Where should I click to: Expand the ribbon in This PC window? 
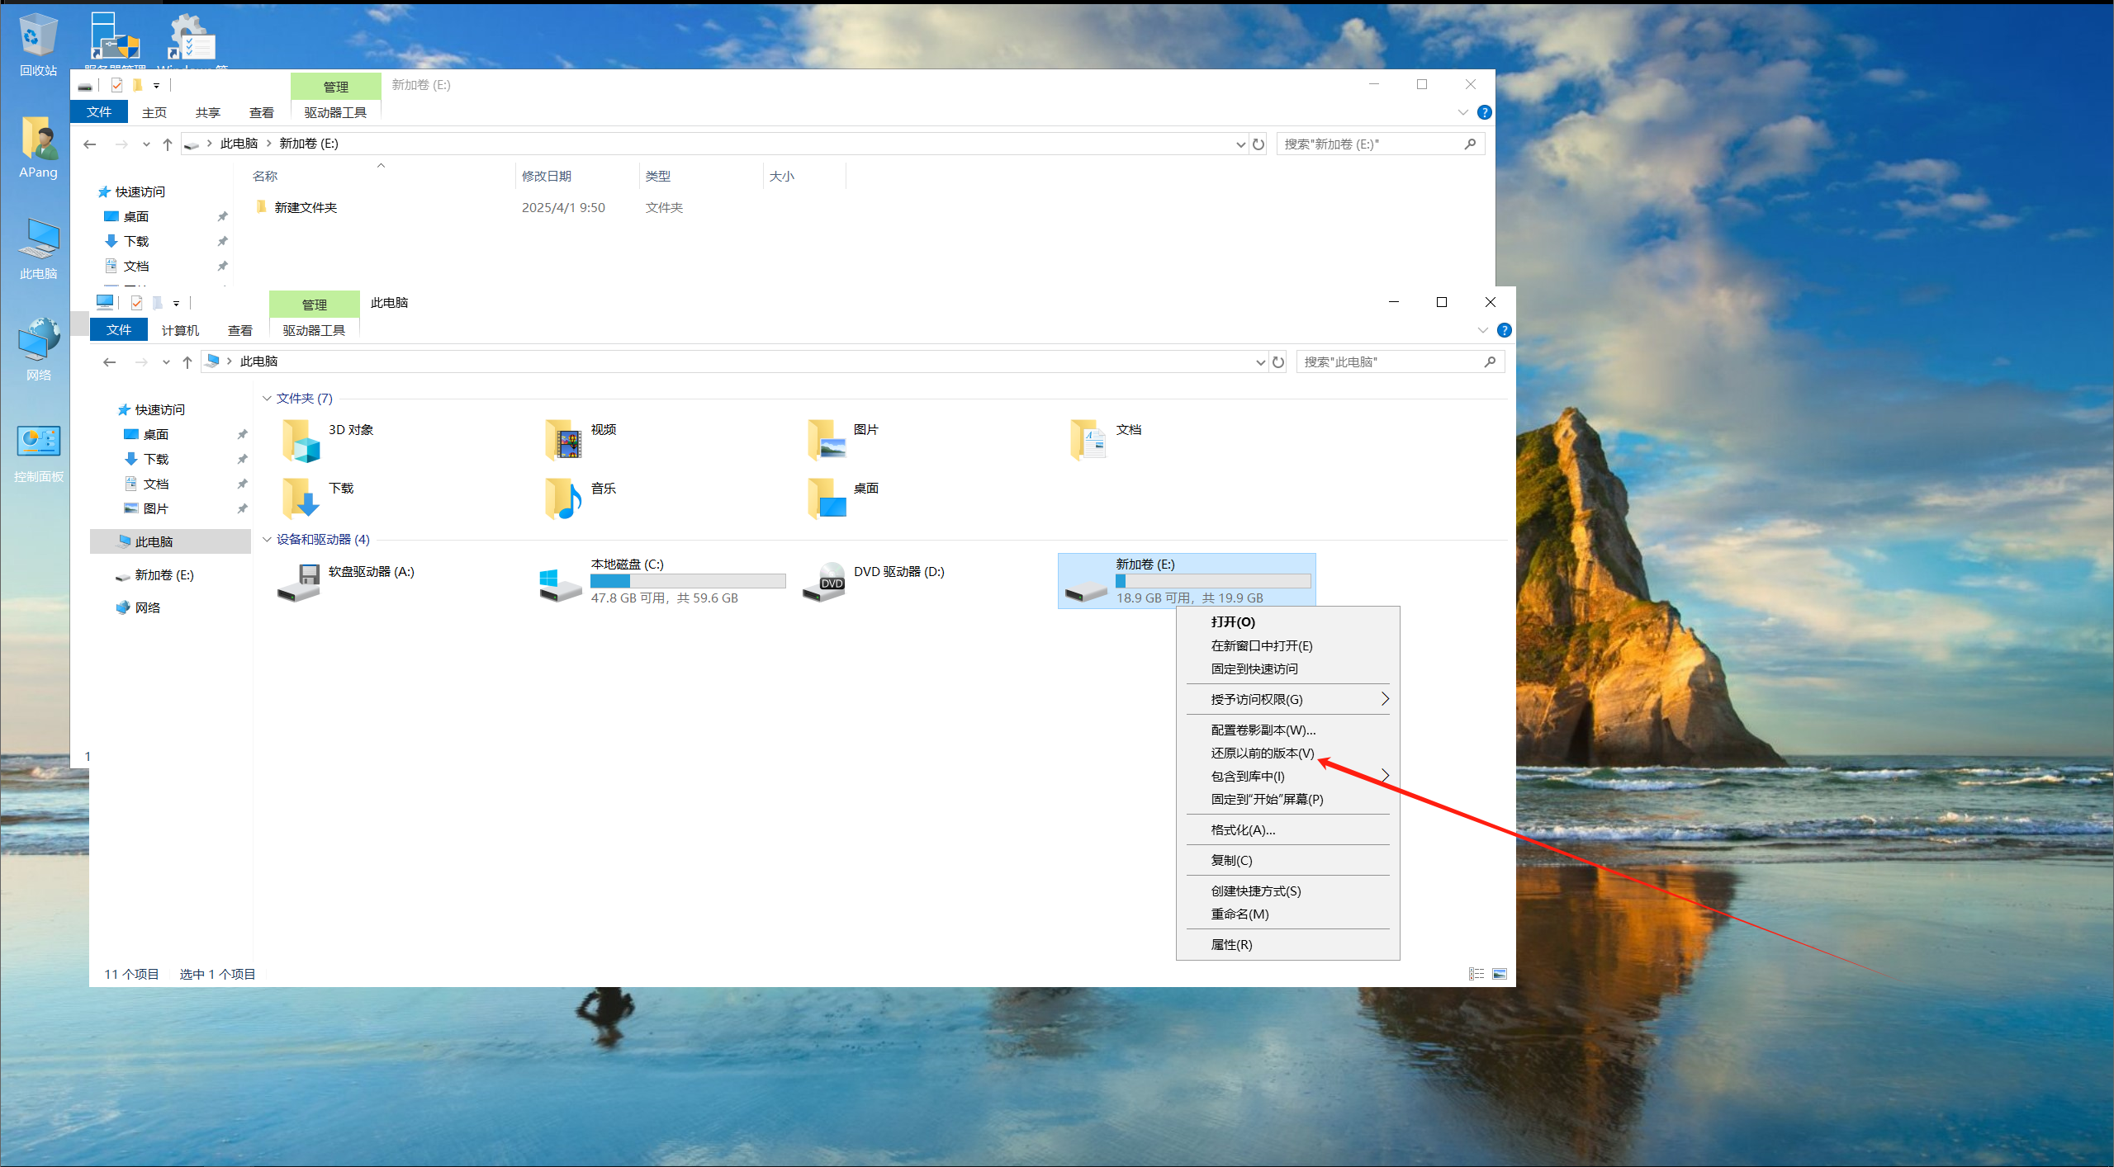pos(1482,330)
